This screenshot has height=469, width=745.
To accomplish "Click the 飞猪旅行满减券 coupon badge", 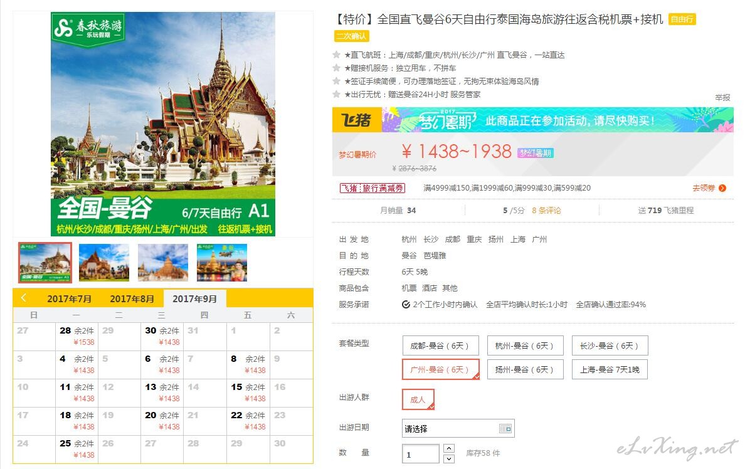I will click(x=372, y=188).
